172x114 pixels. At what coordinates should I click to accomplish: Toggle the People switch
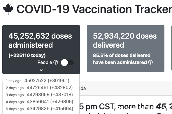pos(67,63)
